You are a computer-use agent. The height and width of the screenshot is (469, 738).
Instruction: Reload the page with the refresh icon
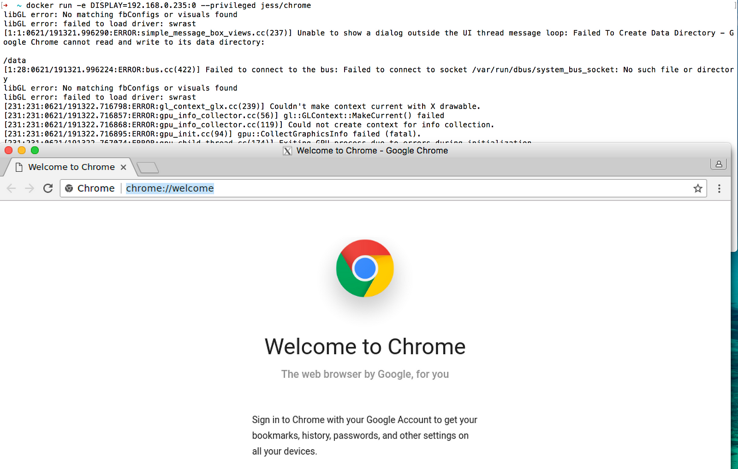click(x=48, y=188)
